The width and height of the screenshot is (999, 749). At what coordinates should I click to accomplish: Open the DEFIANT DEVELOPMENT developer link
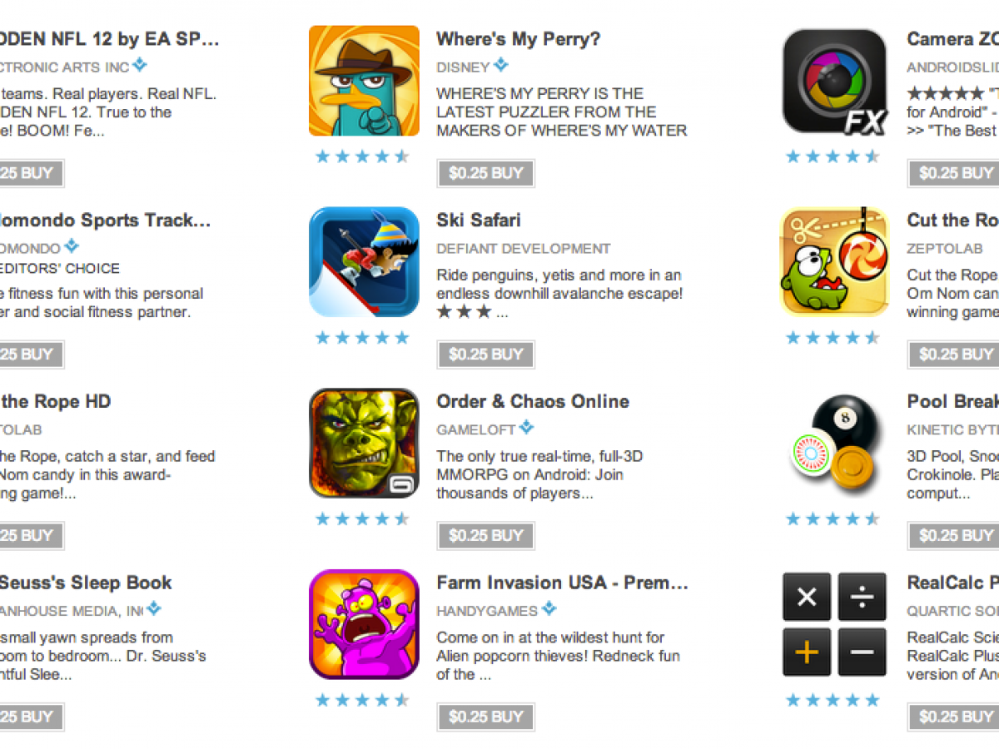524,249
